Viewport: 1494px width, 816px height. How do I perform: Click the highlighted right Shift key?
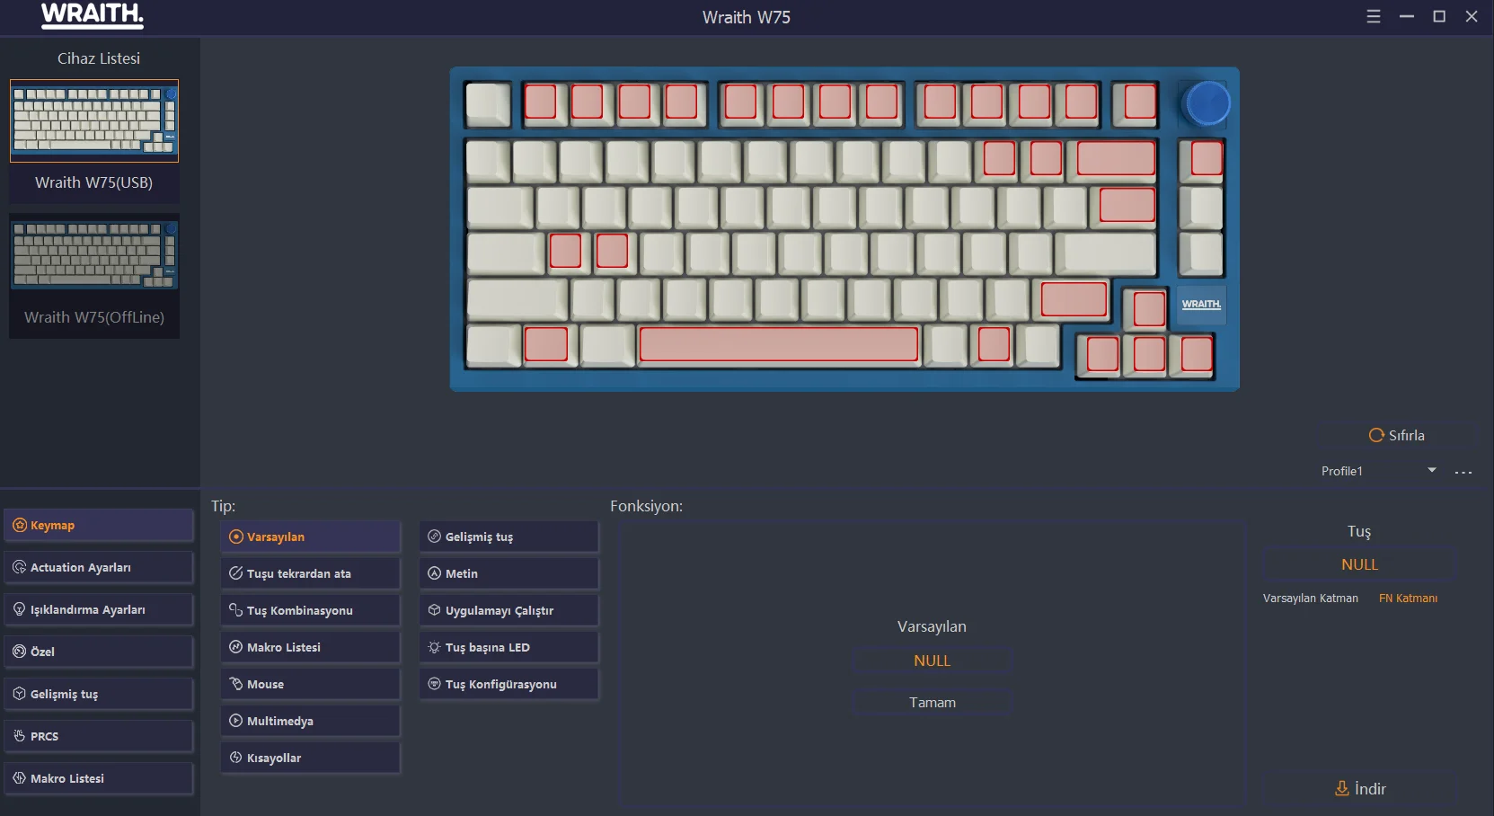pos(1074,299)
